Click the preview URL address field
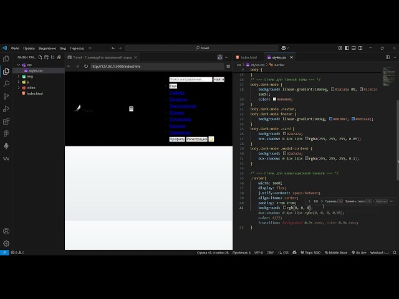 point(157,67)
